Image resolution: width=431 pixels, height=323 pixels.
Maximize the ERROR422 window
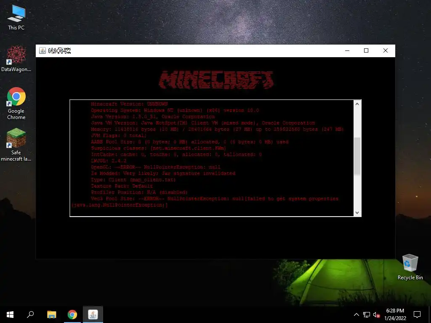coord(366,50)
